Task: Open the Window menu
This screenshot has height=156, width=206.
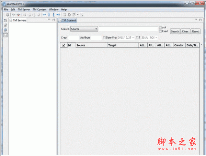Action: [54, 10]
